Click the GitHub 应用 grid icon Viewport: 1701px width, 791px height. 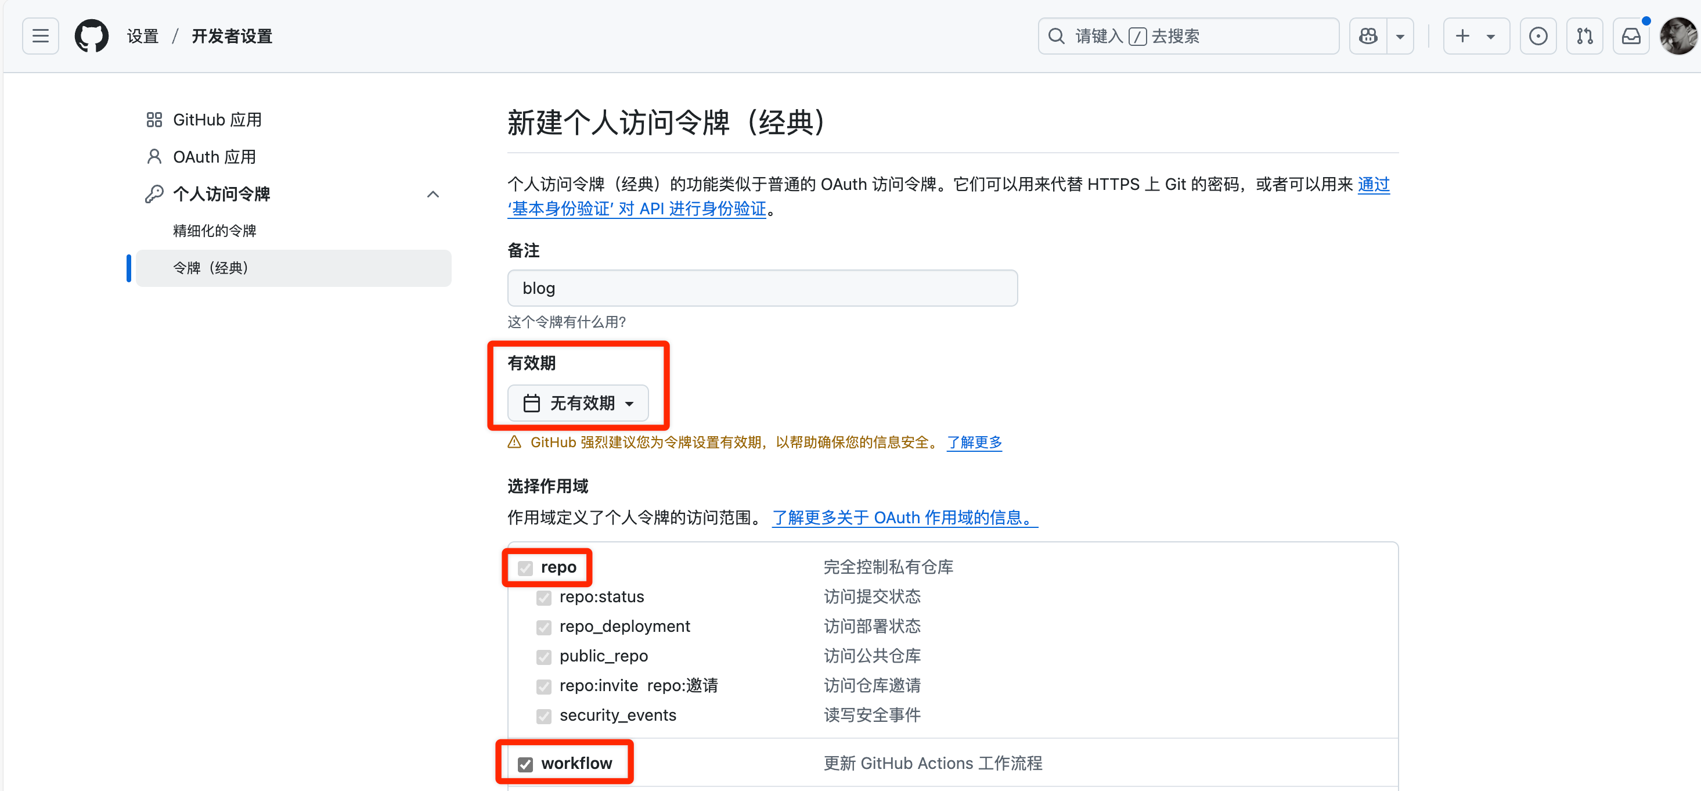pos(154,120)
